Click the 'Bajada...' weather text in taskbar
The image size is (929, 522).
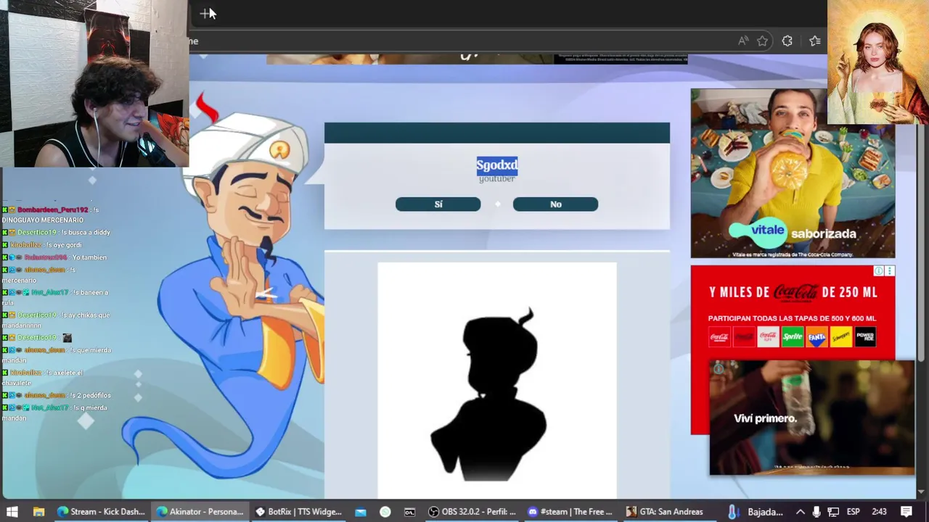click(765, 512)
